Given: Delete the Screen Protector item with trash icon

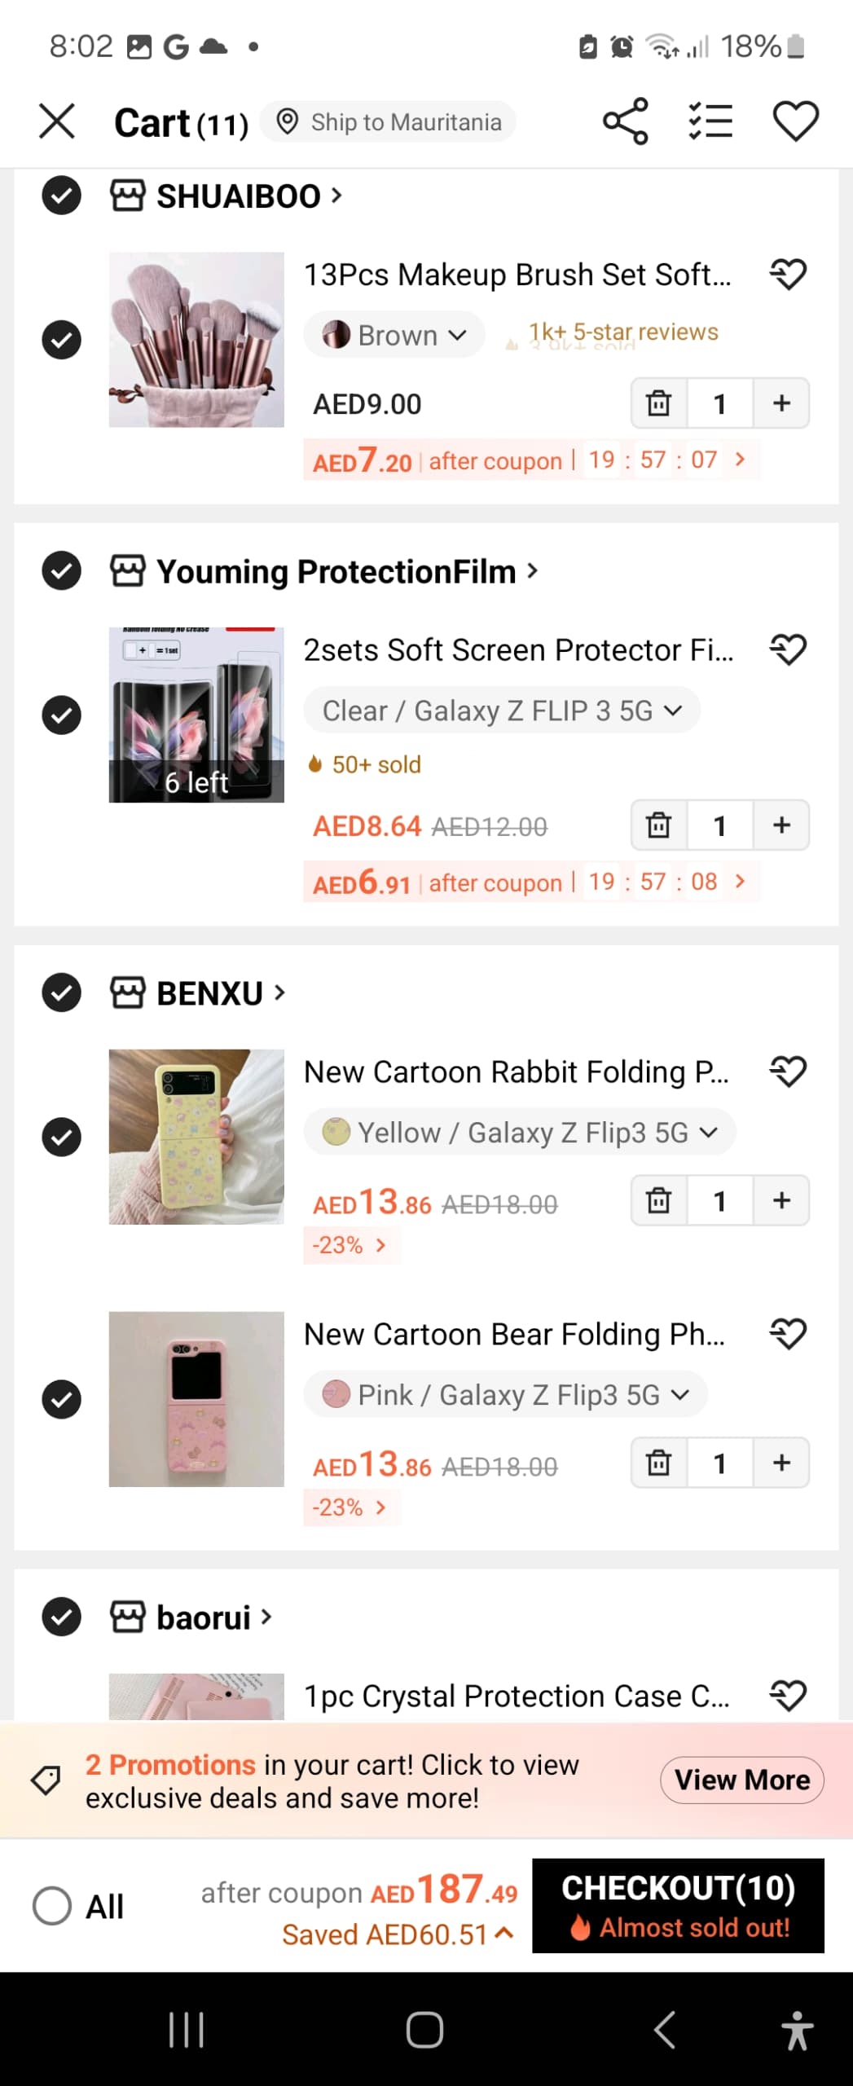Looking at the screenshot, I should [x=658, y=825].
